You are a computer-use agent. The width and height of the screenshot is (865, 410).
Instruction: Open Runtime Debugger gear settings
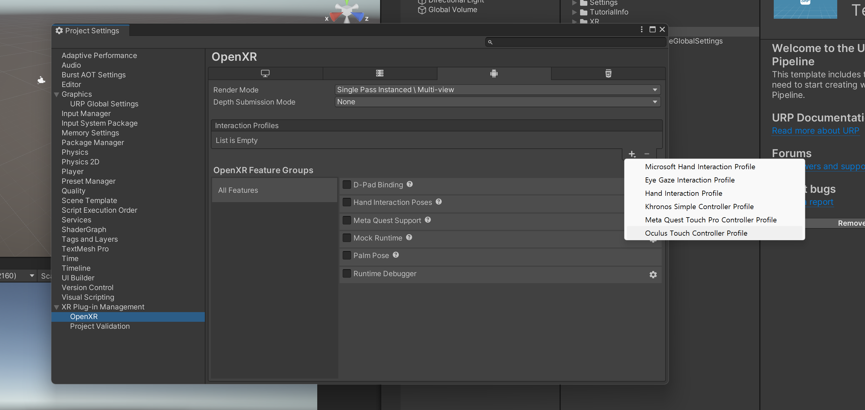(653, 274)
